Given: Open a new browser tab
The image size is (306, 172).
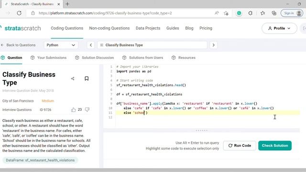Looking at the screenshot, I should [x=67, y=4].
